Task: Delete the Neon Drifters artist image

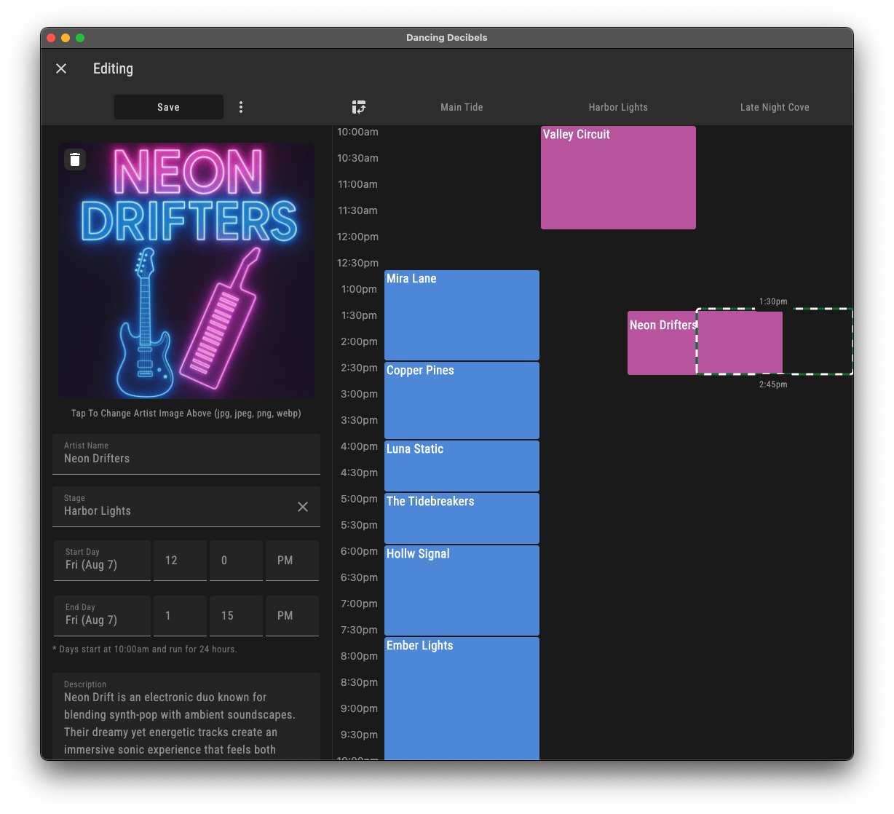Action: 75,159
